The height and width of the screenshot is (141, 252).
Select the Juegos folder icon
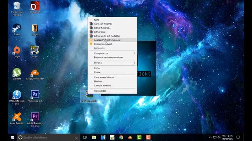tap(35, 30)
